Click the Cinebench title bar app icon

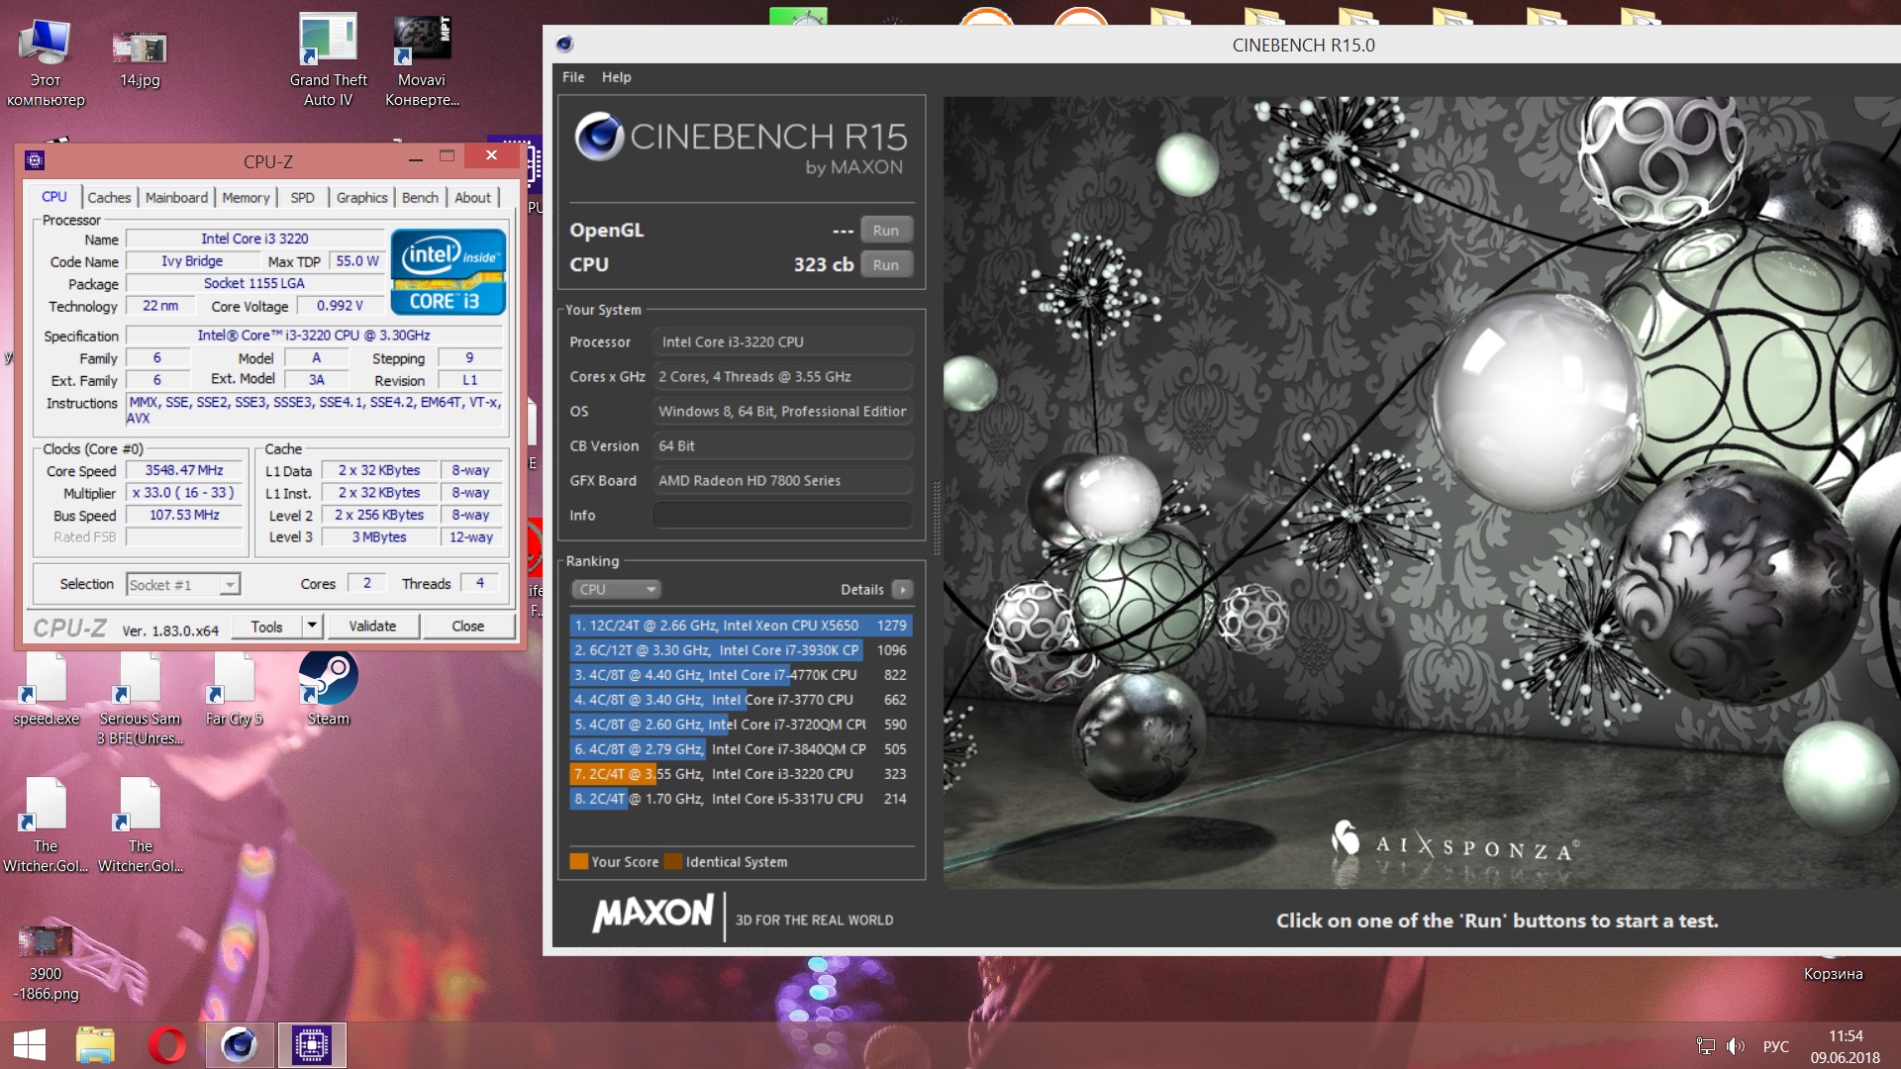(x=564, y=44)
